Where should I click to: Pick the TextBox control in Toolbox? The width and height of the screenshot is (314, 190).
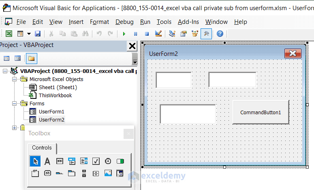(60, 161)
